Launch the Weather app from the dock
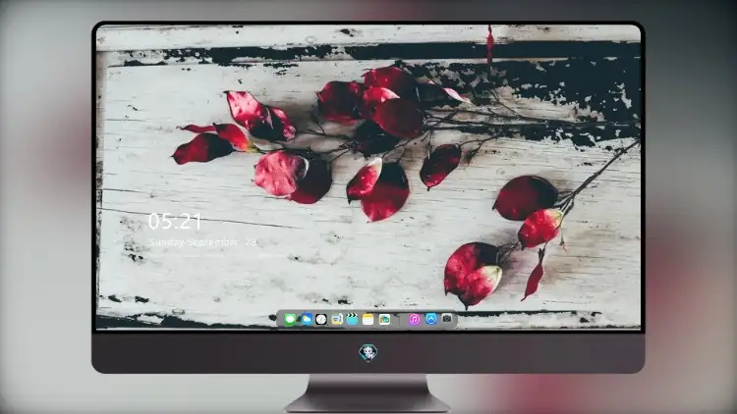Viewport: 737px width, 414px height. coord(306,320)
